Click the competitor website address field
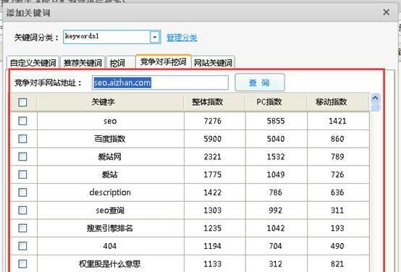 (x=160, y=82)
